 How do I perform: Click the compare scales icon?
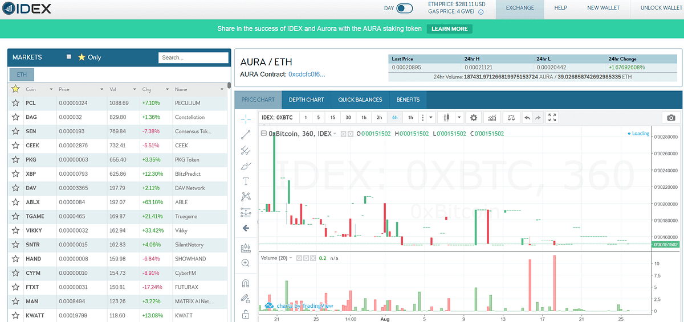[511, 117]
